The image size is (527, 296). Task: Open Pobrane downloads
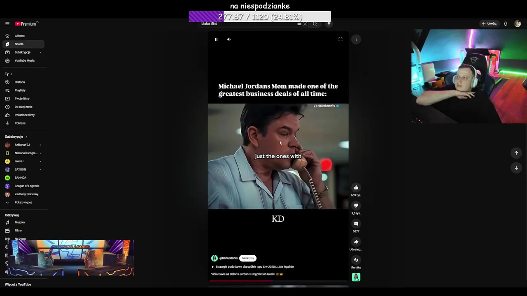click(x=23, y=123)
